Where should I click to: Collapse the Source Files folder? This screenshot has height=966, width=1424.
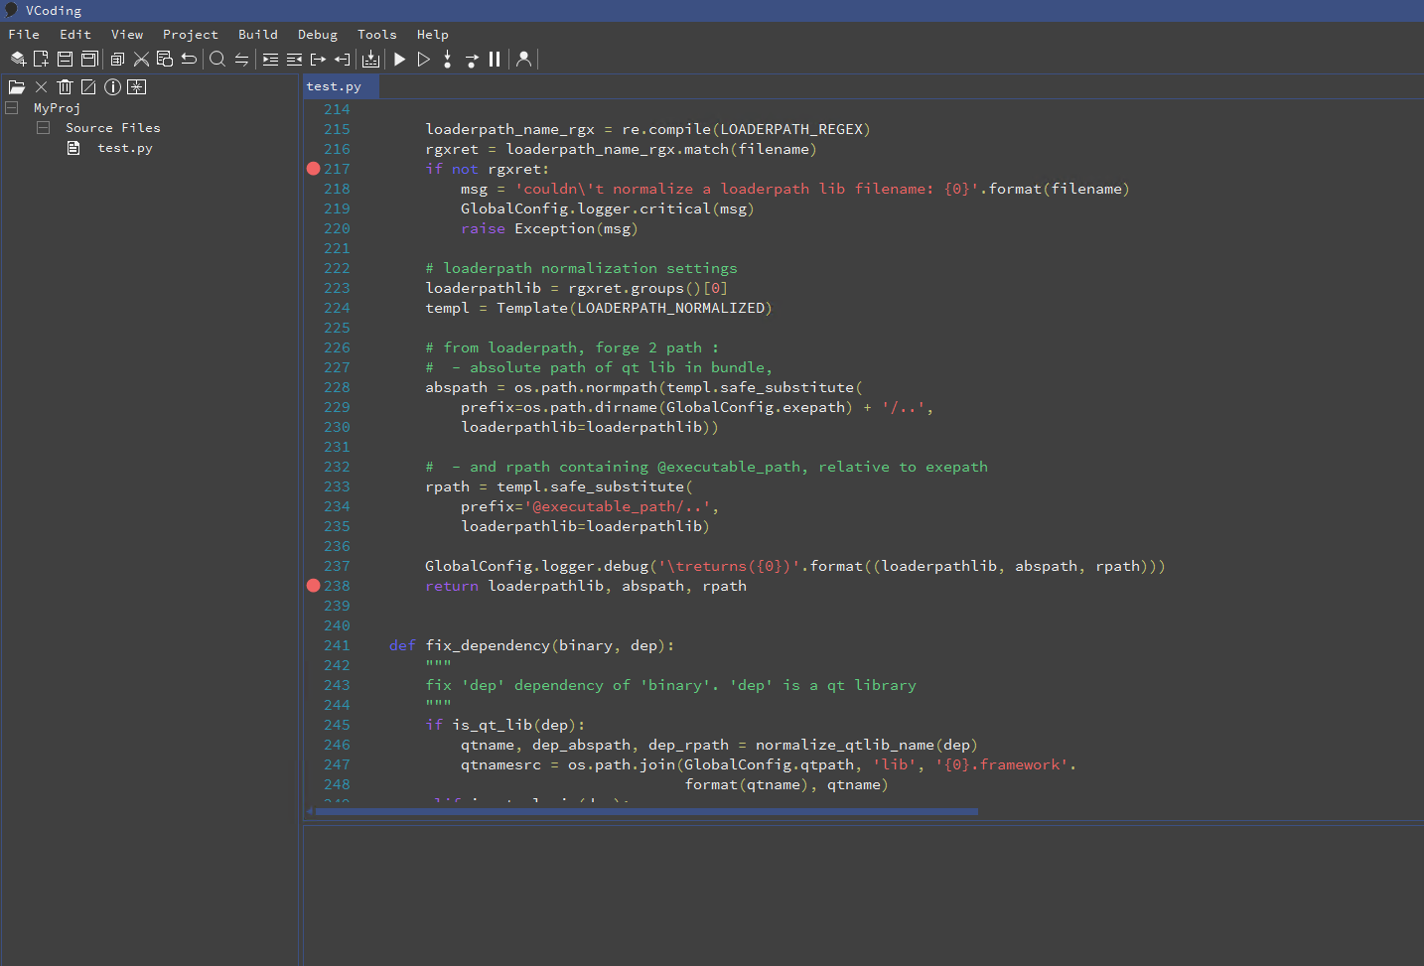[x=44, y=128]
